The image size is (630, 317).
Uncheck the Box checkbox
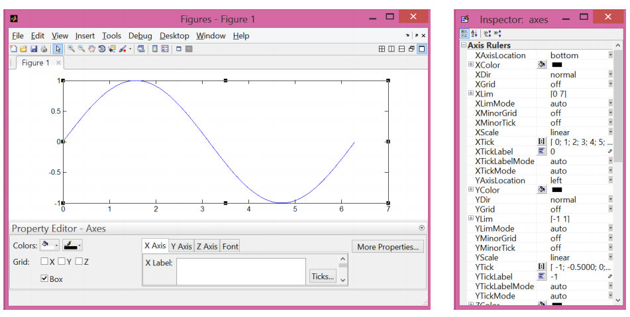coord(44,278)
